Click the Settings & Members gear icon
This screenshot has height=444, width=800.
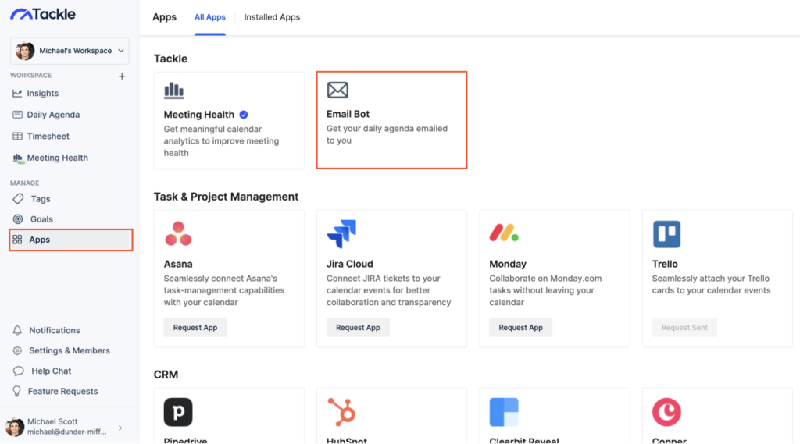point(17,350)
